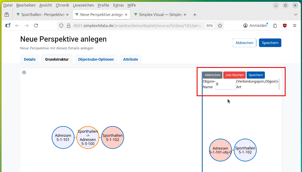
Task: Click the browser reload icon
Action: [x=36, y=26]
